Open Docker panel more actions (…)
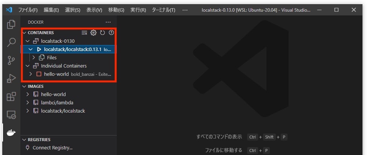 108,22
